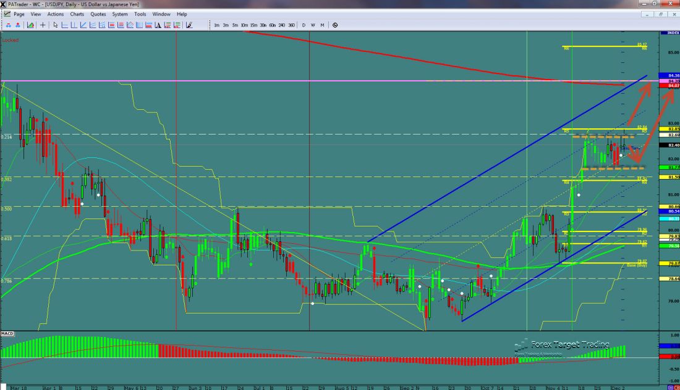
Task: Switch chart to 1m timeframe
Action: click(x=216, y=25)
